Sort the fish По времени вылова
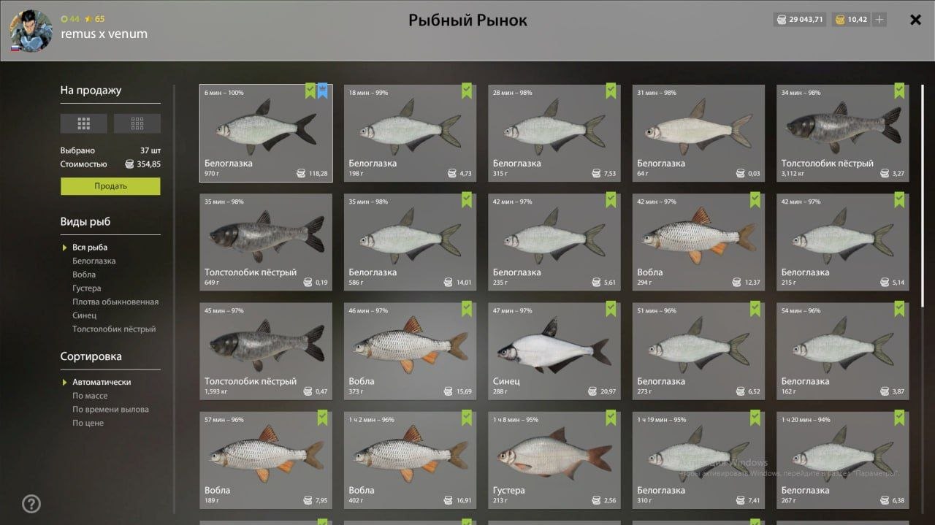The image size is (935, 525). [x=110, y=410]
